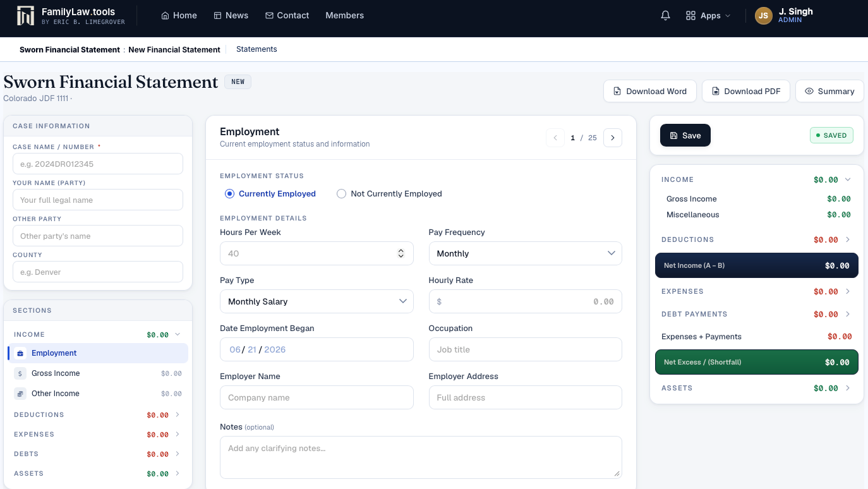868x489 pixels.
Task: Click the FamilyLaw.tools logo icon
Action: tap(25, 16)
